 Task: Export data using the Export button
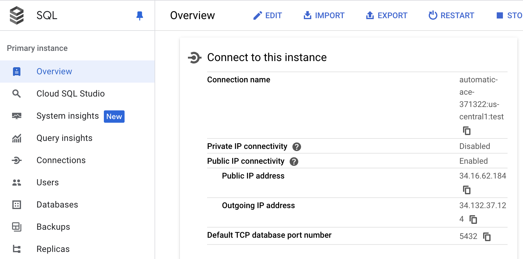pos(386,15)
